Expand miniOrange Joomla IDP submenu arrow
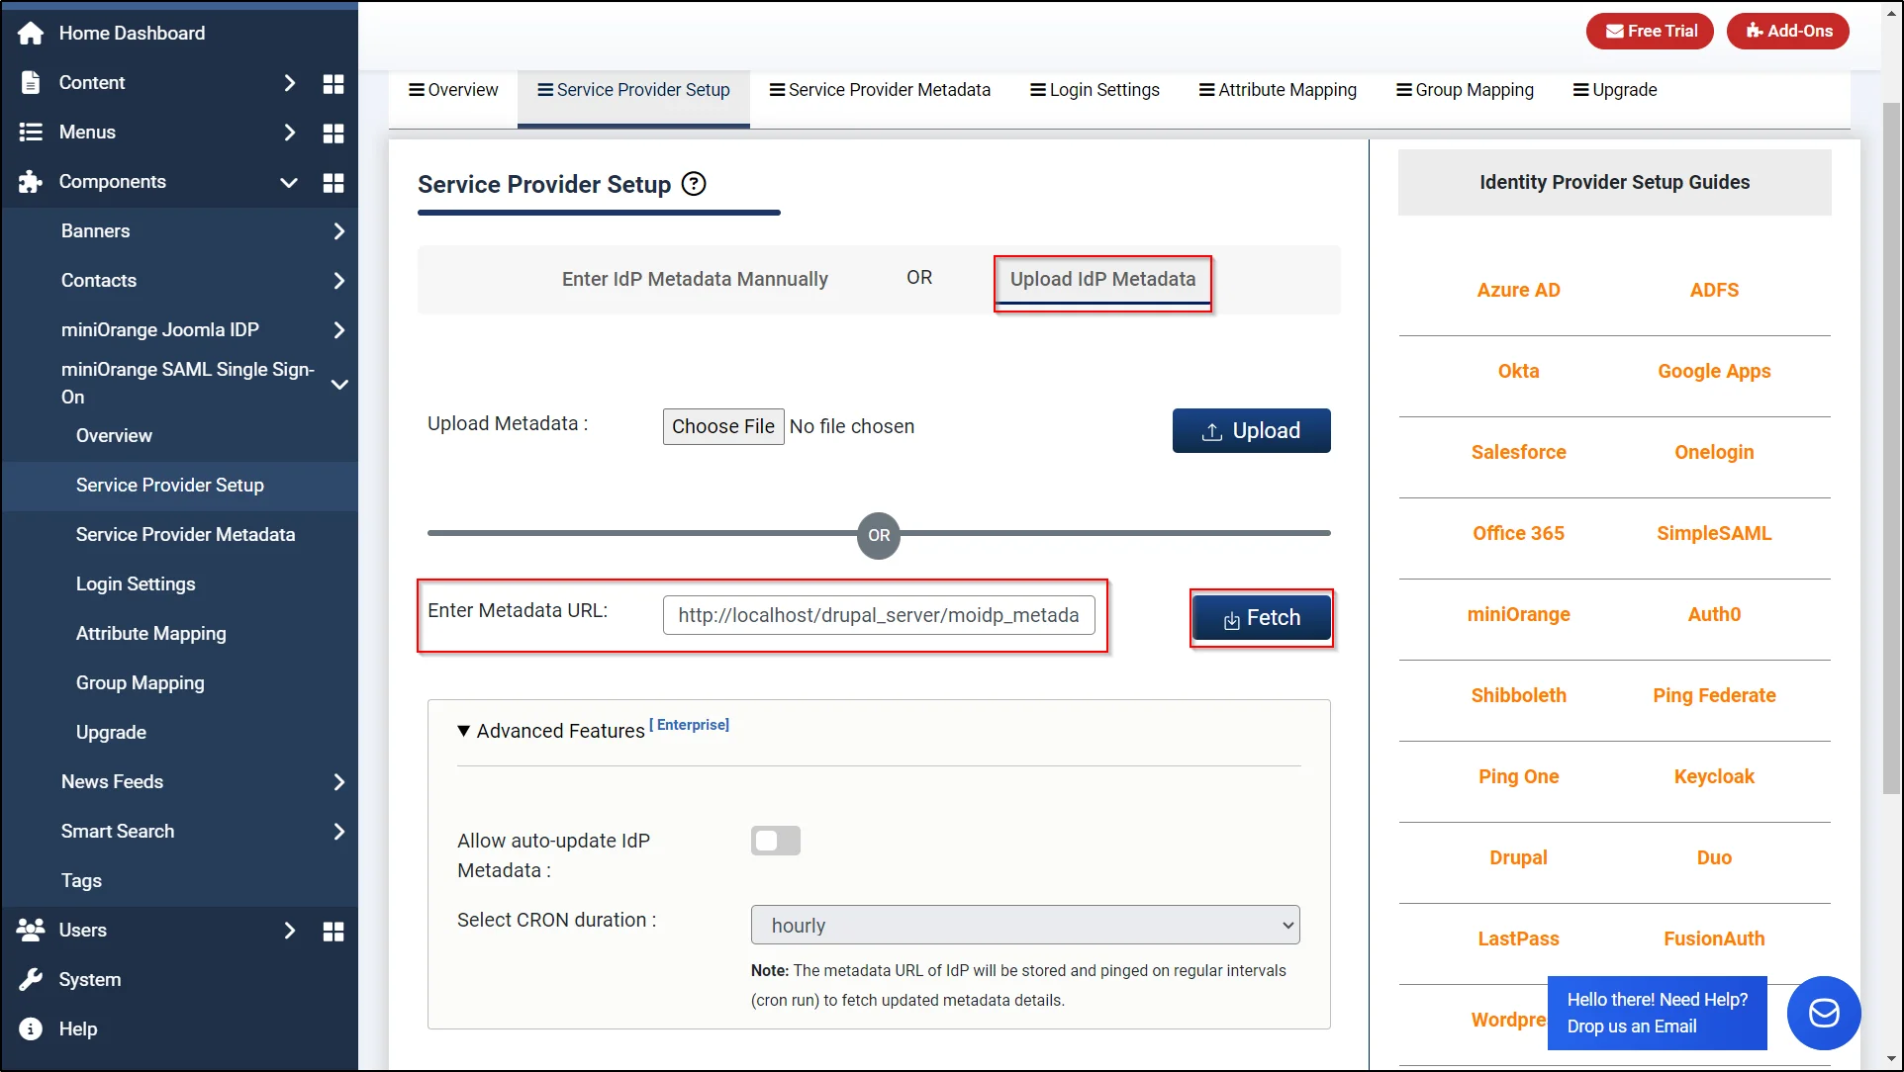1904x1072 pixels. [339, 330]
